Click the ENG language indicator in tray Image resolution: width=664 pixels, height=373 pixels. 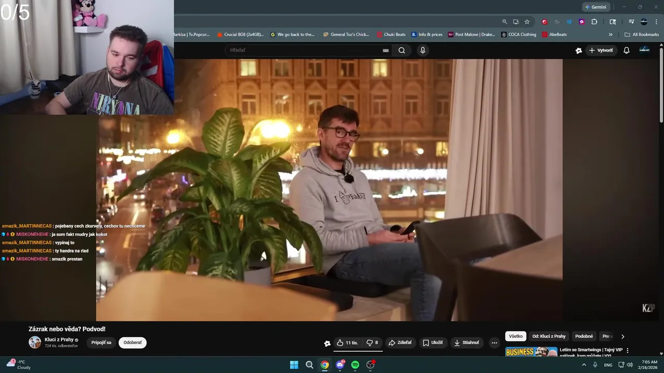608,365
